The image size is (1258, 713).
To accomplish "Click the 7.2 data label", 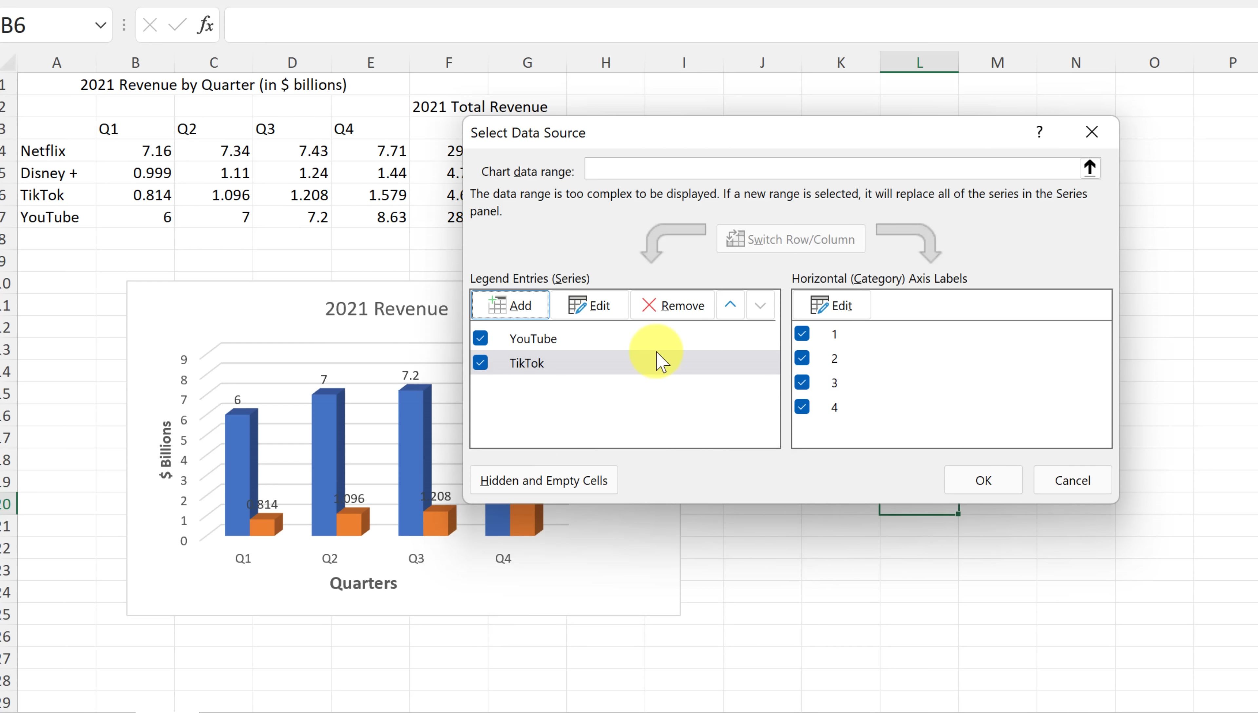I will [410, 375].
